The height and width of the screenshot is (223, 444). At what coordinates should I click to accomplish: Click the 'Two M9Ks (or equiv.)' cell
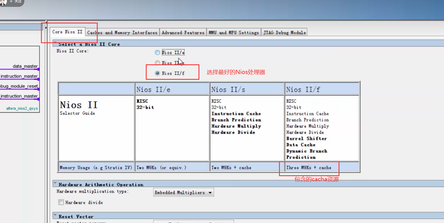pyautogui.click(x=172, y=168)
